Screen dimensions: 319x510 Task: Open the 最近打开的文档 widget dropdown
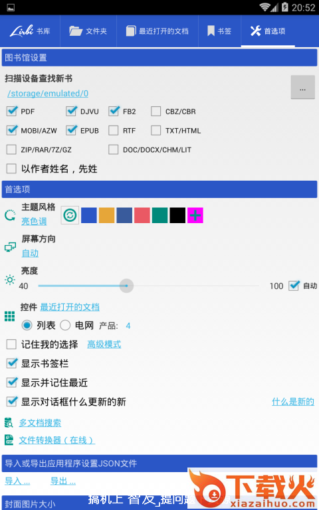coord(70,307)
